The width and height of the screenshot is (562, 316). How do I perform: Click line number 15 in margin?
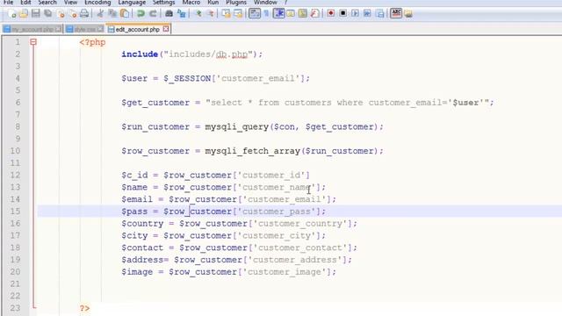click(x=15, y=212)
